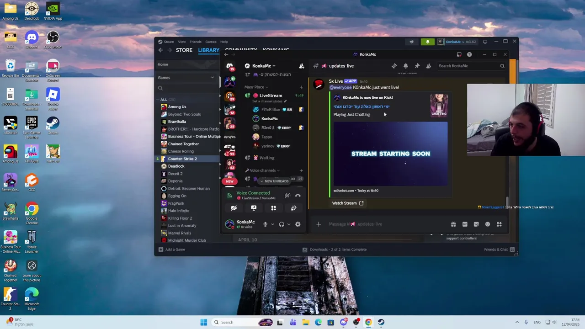Screen dimensions: 585x329
Task: Open Games menu in Steam window
Action: coord(211,42)
